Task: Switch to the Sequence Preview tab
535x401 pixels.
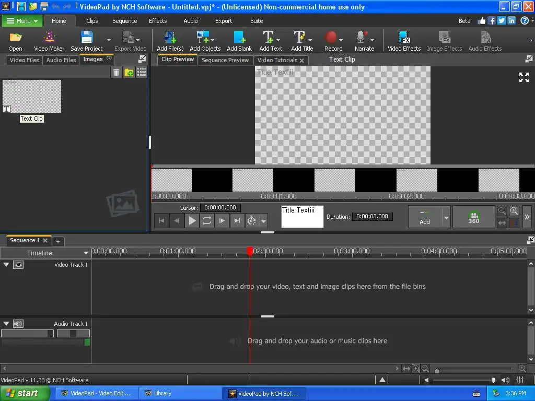Action: click(x=225, y=60)
